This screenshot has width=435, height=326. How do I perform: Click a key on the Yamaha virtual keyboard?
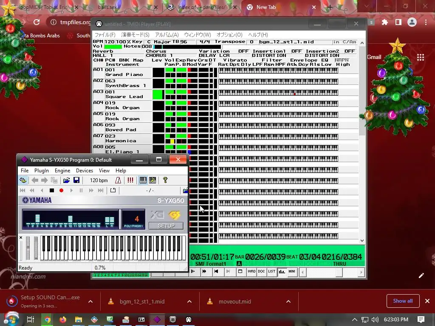(x=113, y=248)
